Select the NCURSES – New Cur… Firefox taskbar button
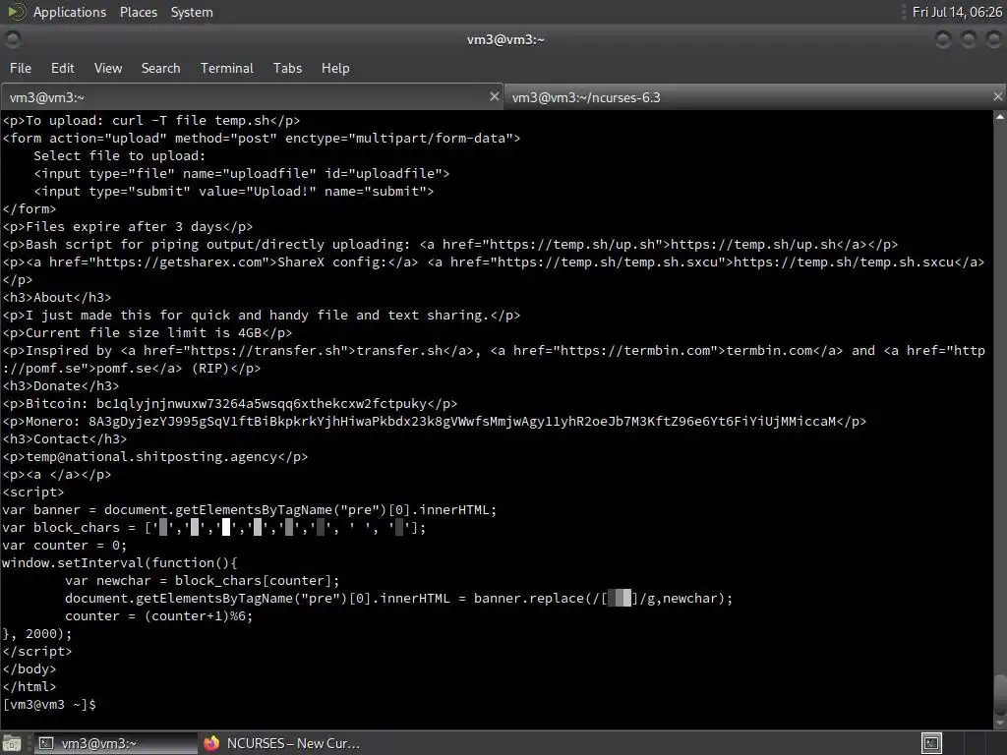Image resolution: width=1007 pixels, height=755 pixels. pos(281,743)
